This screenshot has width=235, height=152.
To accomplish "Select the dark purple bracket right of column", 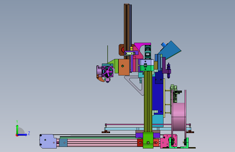I will coord(165,66).
